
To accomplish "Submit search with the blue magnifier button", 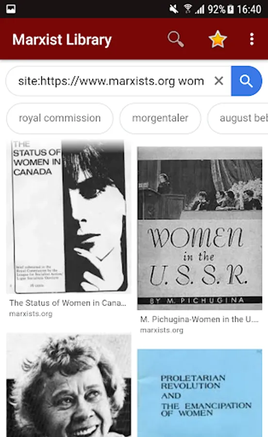I will point(246,81).
